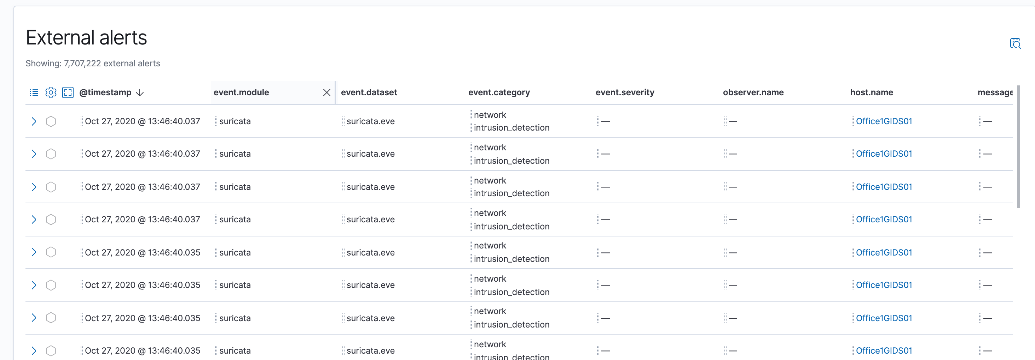This screenshot has height=360, width=1035.
Task: Open Office1GIDS01 host link in seventh row
Action: pos(884,318)
